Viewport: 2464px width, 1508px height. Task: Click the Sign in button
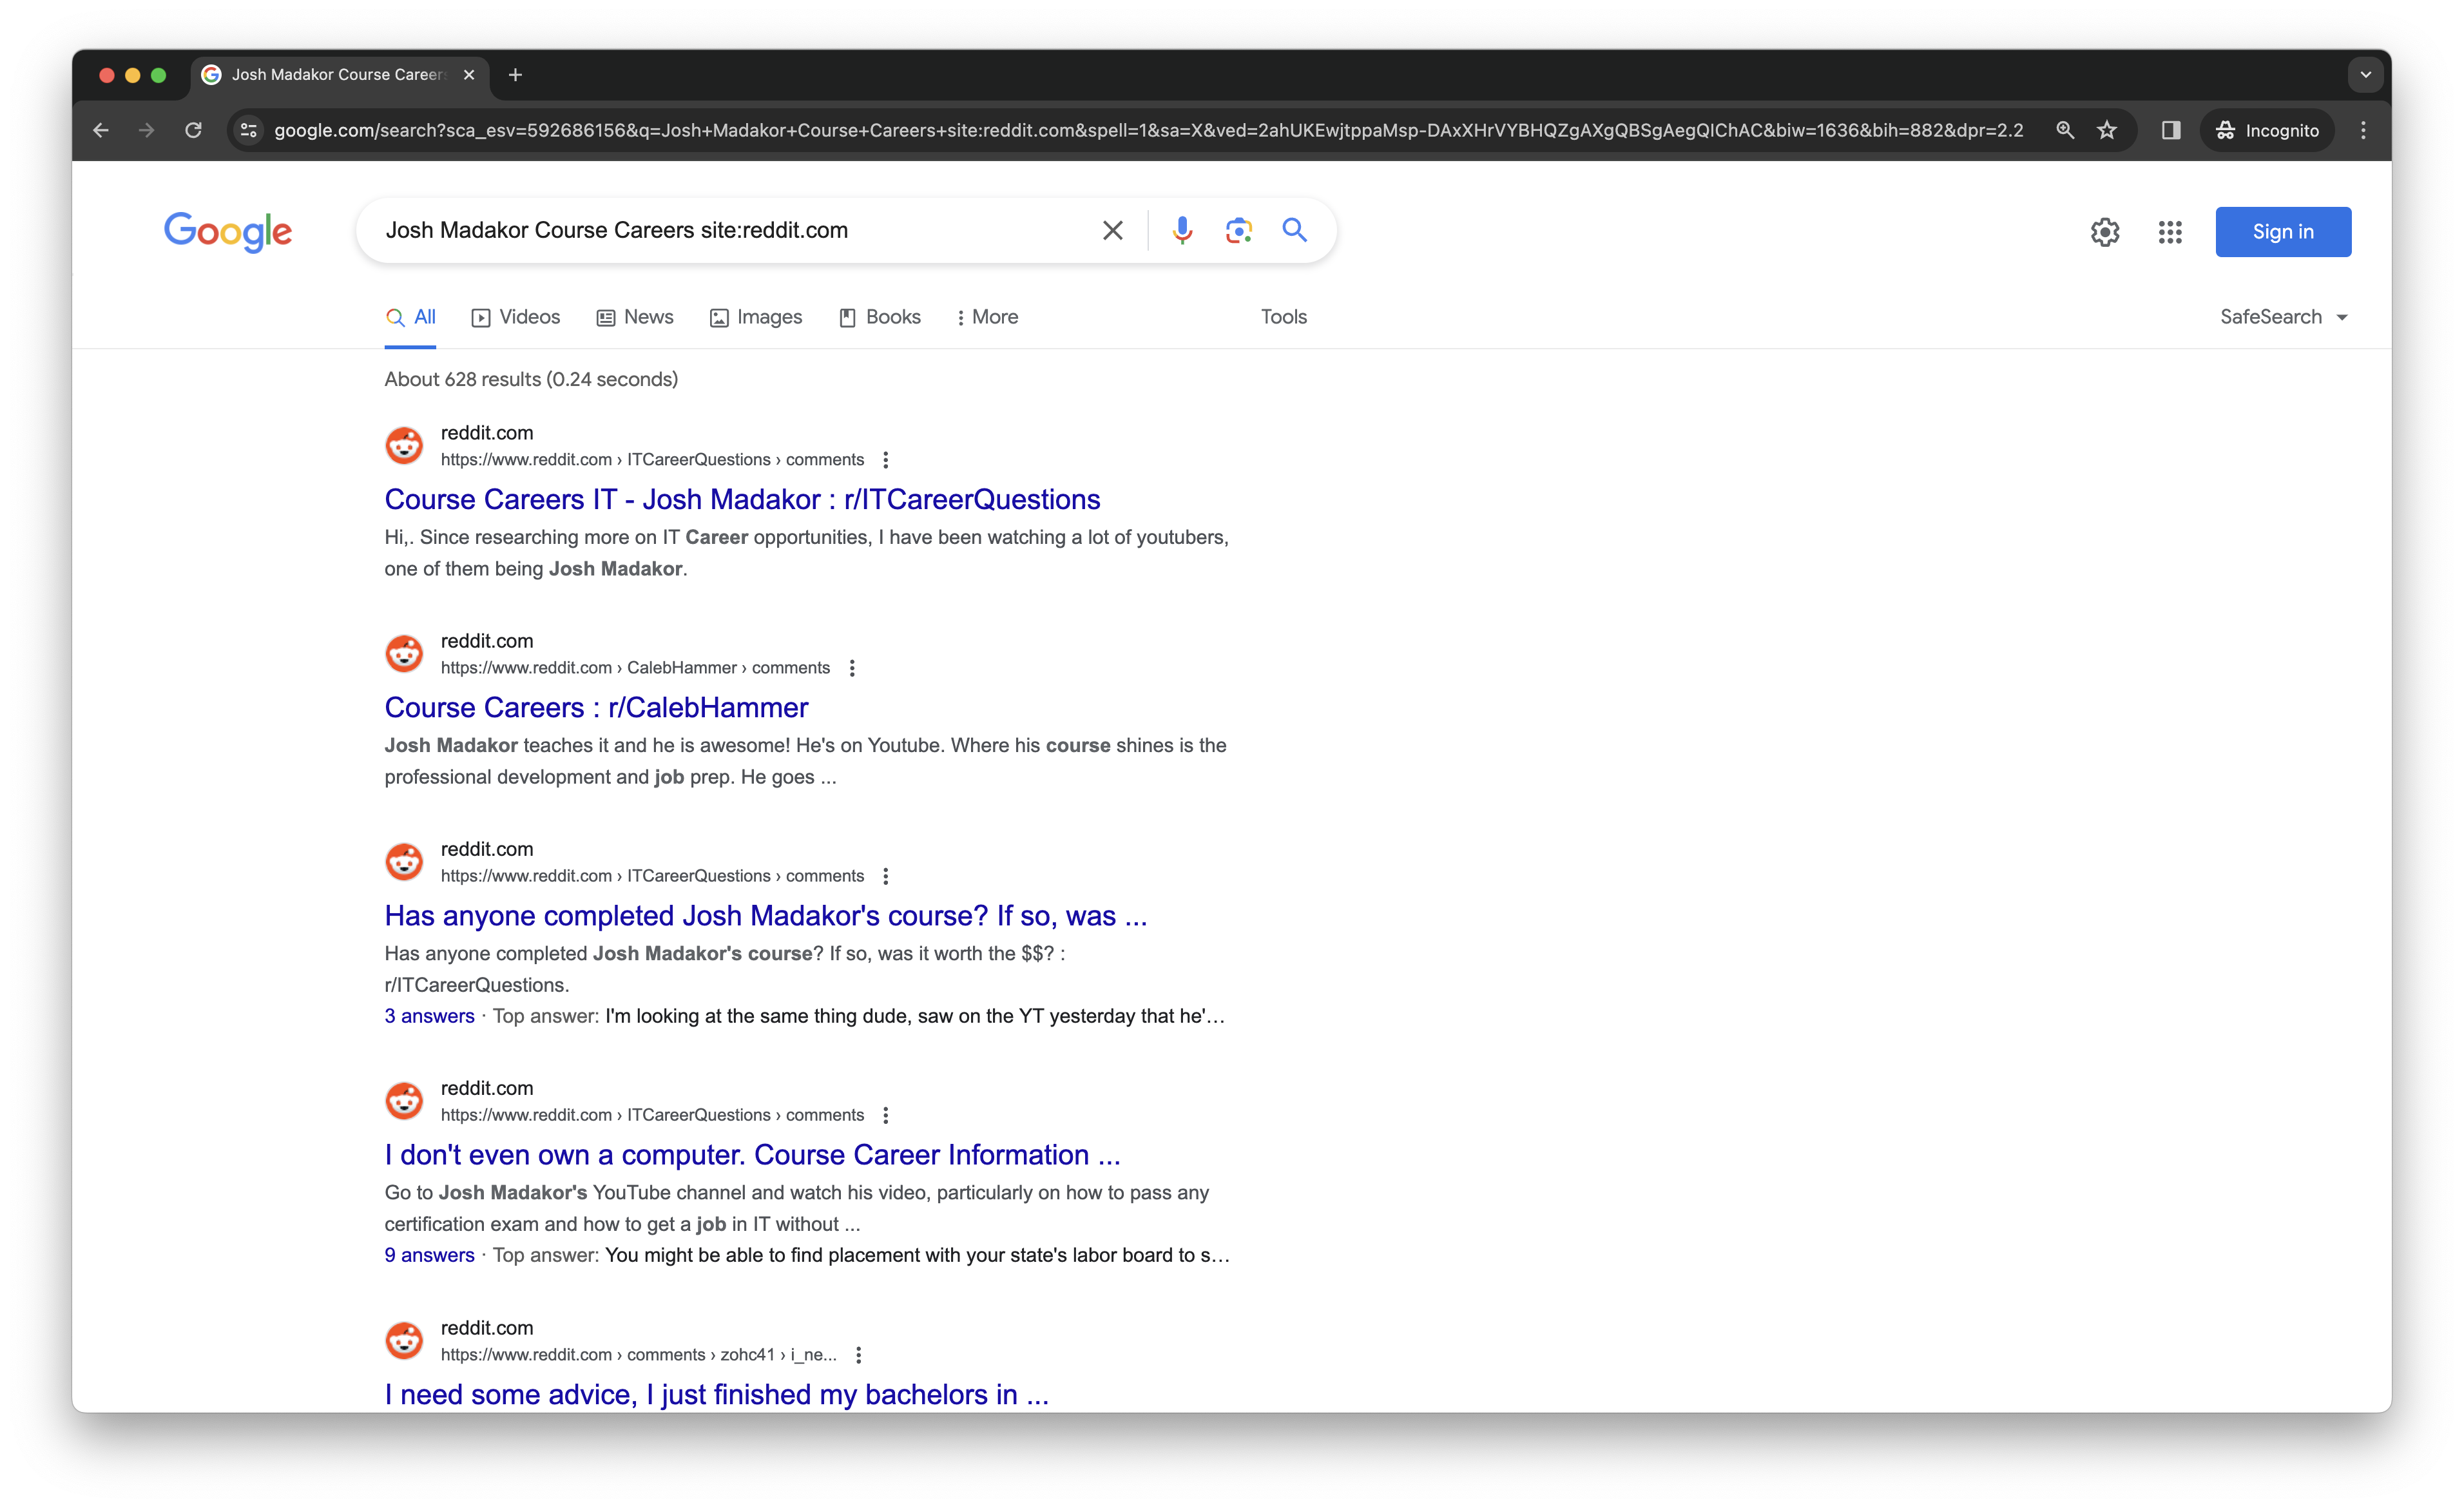click(2282, 232)
